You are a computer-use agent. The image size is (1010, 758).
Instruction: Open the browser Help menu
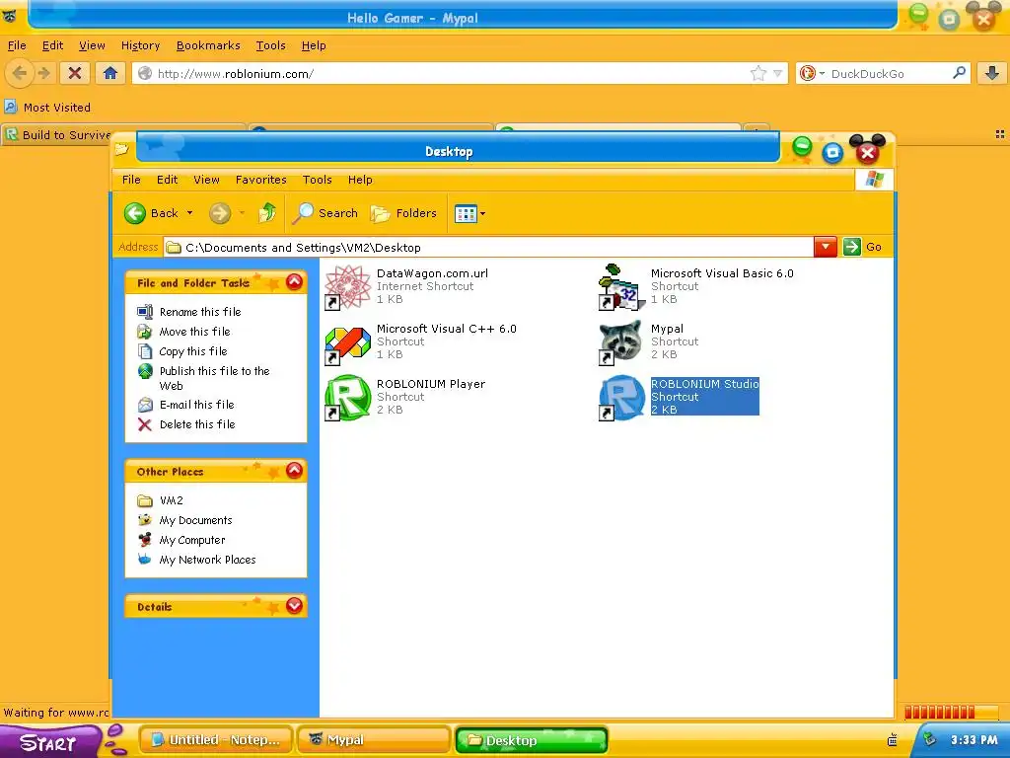(314, 45)
